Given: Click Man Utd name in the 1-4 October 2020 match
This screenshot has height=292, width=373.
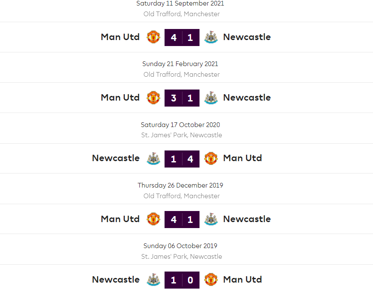Looking at the screenshot, I should (243, 158).
